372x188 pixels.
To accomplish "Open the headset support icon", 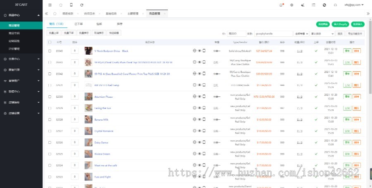I will tap(335, 5).
